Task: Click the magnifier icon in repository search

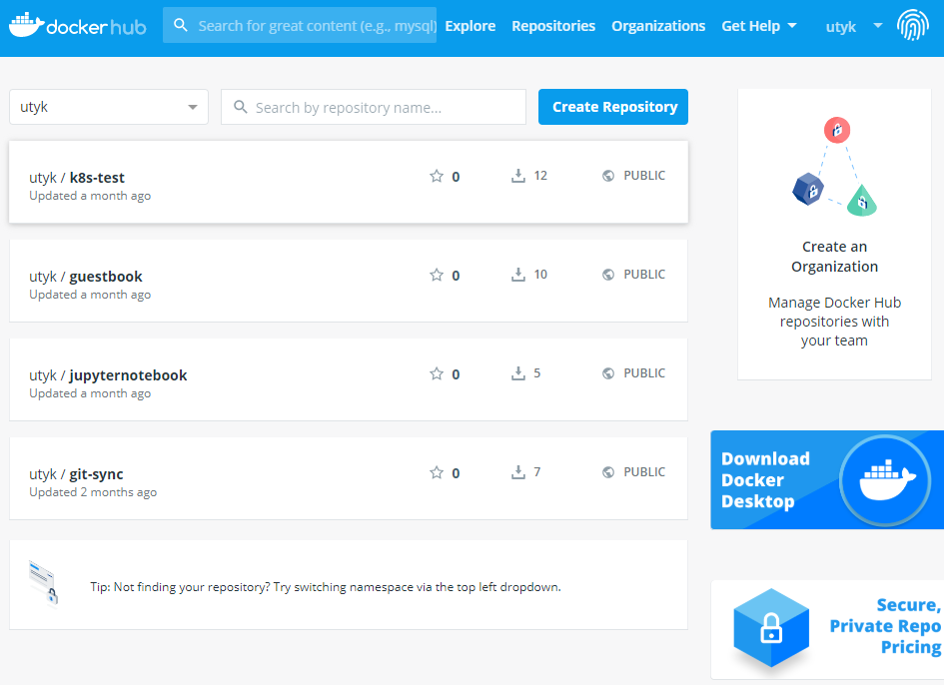Action: pos(240,107)
